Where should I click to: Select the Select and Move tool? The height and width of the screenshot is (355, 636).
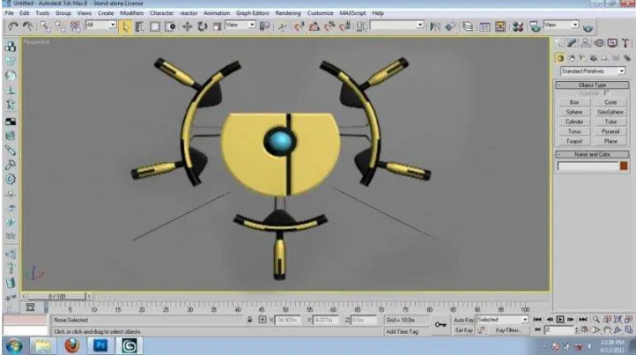(x=187, y=26)
